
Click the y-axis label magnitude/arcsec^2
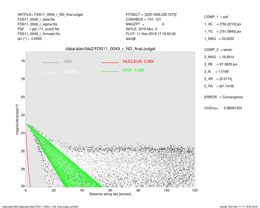(x=17, y=120)
